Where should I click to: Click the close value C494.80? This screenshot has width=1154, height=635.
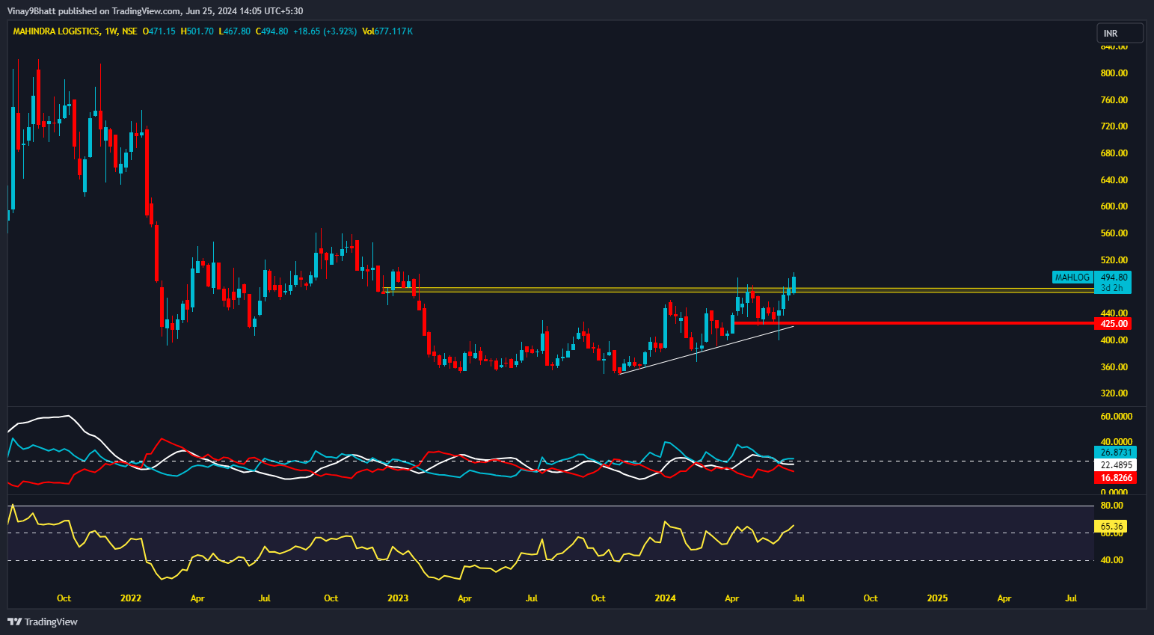(x=271, y=31)
